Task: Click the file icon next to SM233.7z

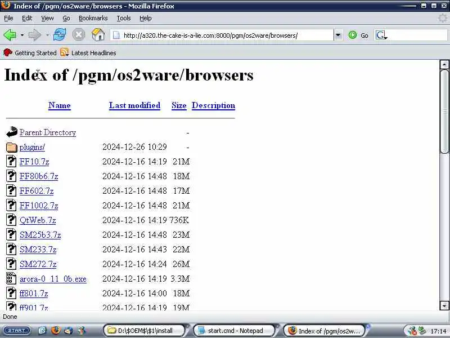Action: [11, 250]
